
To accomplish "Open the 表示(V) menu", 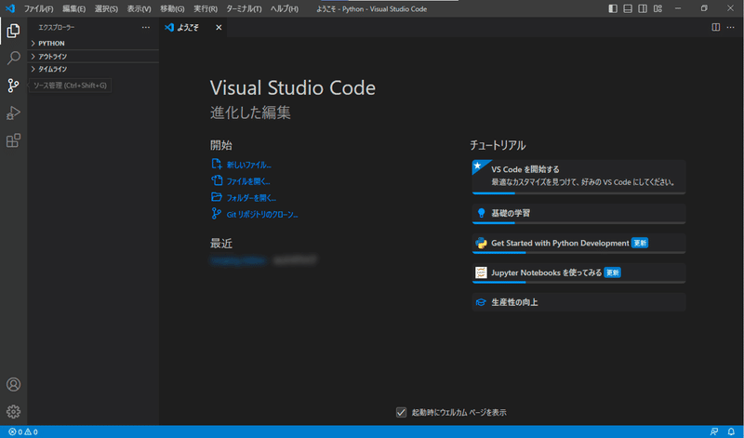I will click(139, 8).
